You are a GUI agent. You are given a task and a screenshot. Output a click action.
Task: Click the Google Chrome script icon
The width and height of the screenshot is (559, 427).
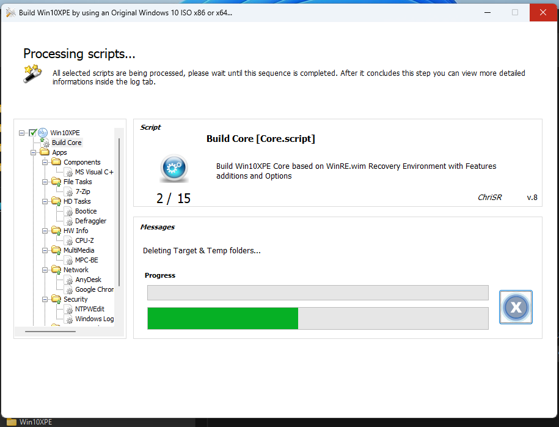pos(69,290)
